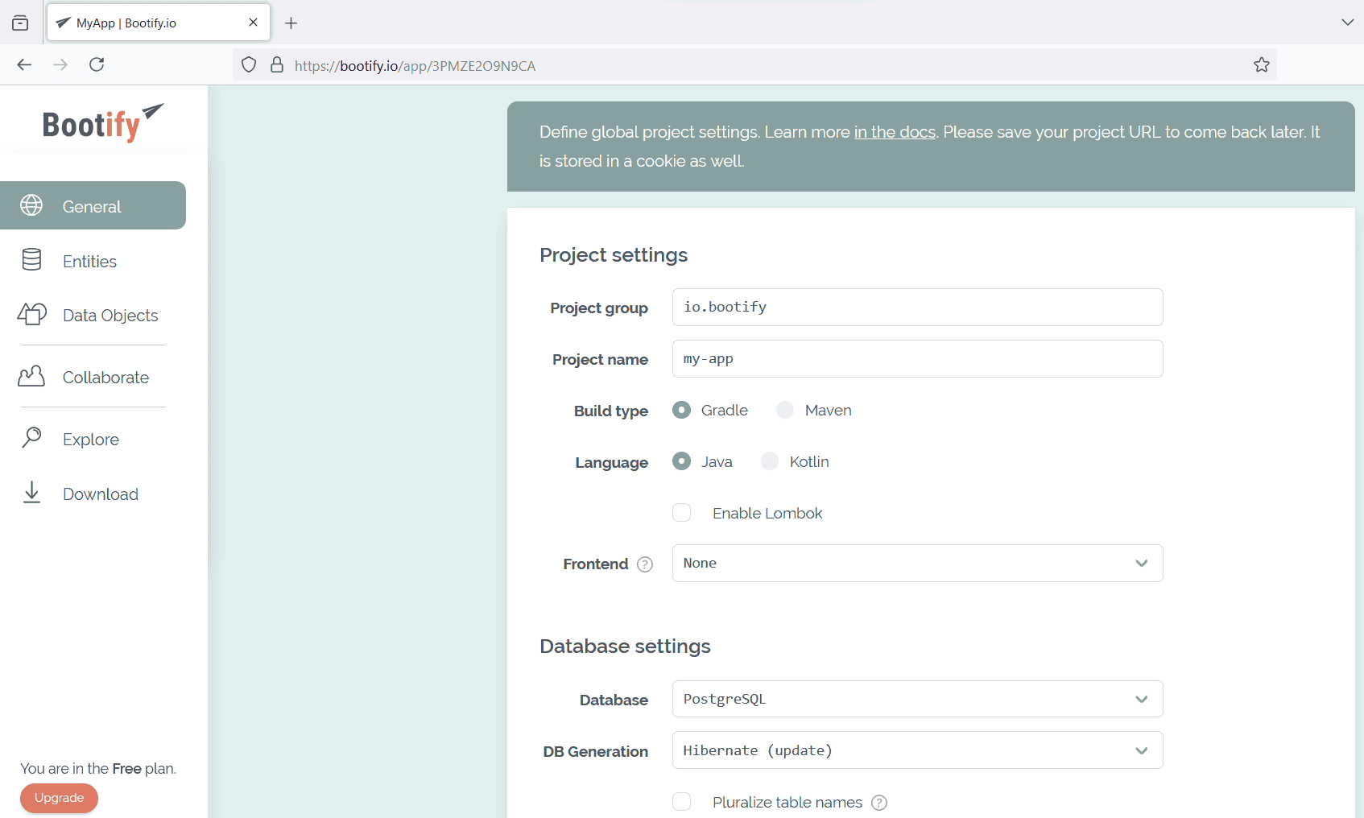
Task: Open the Frontend dropdown
Action: [917, 564]
